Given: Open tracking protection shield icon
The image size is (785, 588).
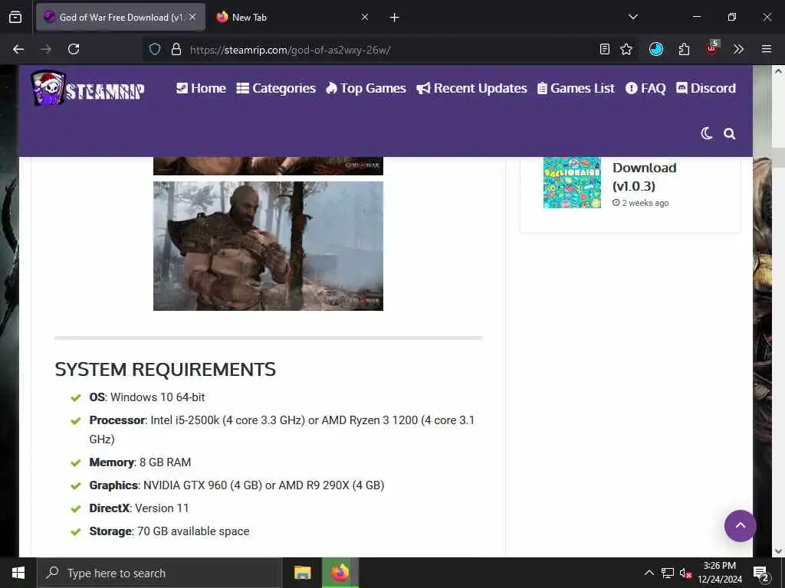Looking at the screenshot, I should (x=155, y=49).
